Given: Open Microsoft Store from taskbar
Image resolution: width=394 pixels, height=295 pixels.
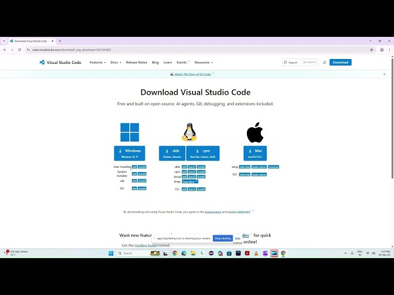Looking at the screenshot, I should (229, 253).
